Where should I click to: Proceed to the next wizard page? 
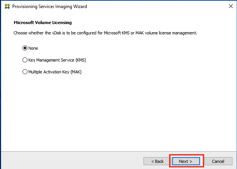(x=186, y=161)
